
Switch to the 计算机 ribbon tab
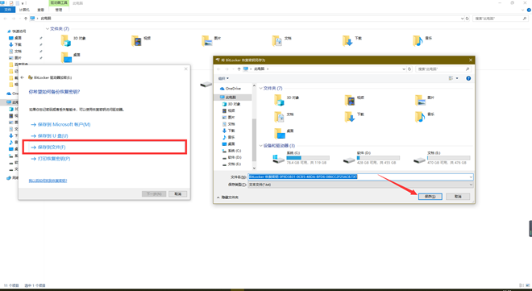[24, 10]
